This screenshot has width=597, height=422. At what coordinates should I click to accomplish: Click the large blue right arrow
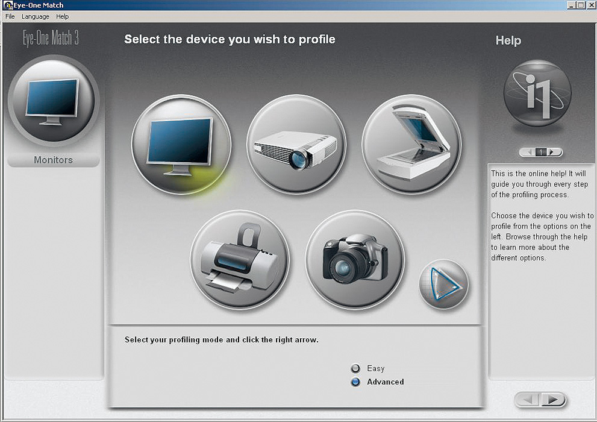(x=444, y=284)
